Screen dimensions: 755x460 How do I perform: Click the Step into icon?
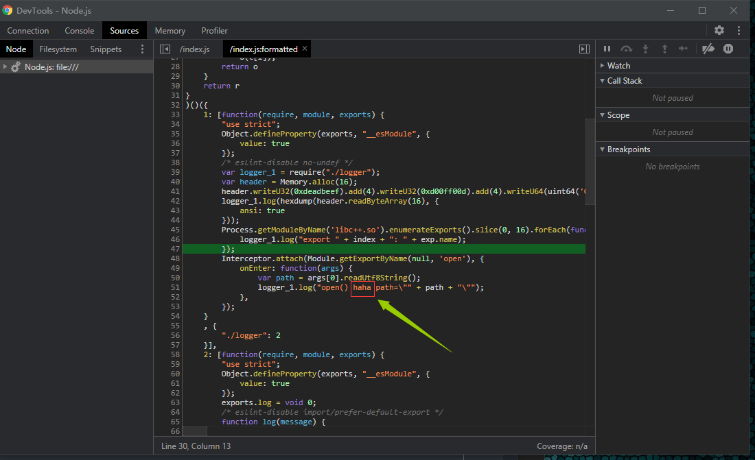pos(645,49)
